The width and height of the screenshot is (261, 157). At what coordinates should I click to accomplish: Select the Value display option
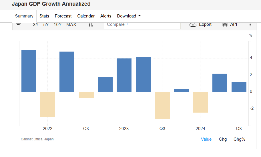pos(206,139)
